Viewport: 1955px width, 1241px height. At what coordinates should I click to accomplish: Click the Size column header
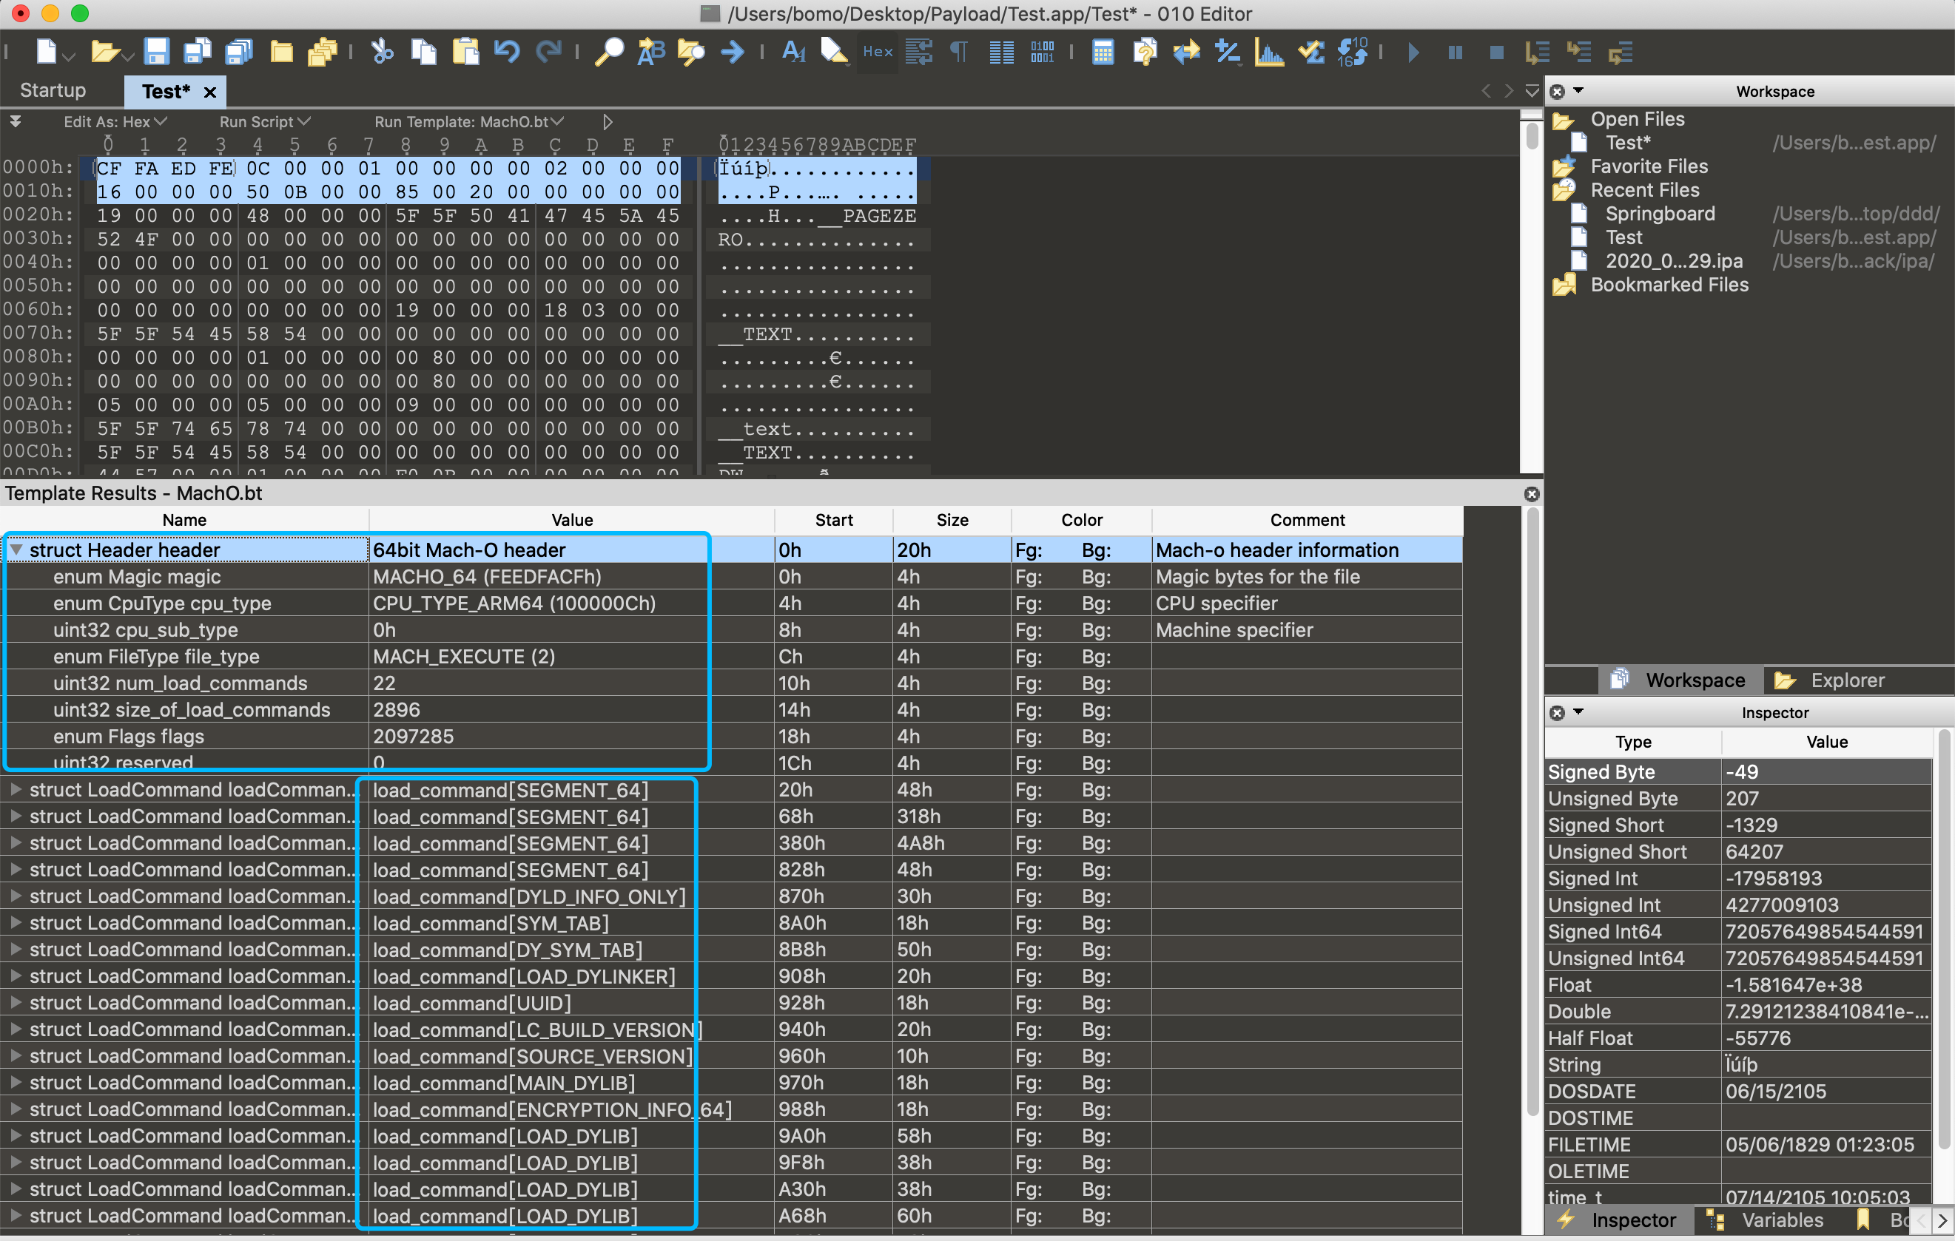tap(952, 519)
